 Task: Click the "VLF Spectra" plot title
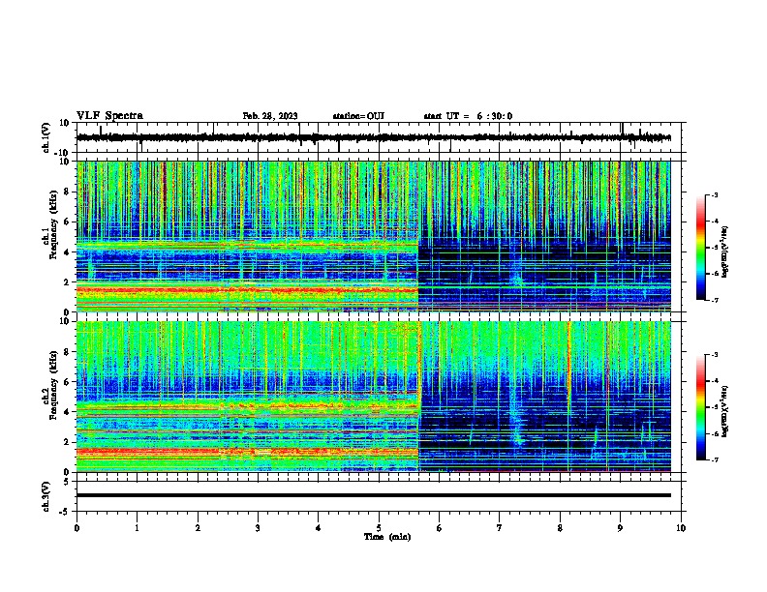109,116
